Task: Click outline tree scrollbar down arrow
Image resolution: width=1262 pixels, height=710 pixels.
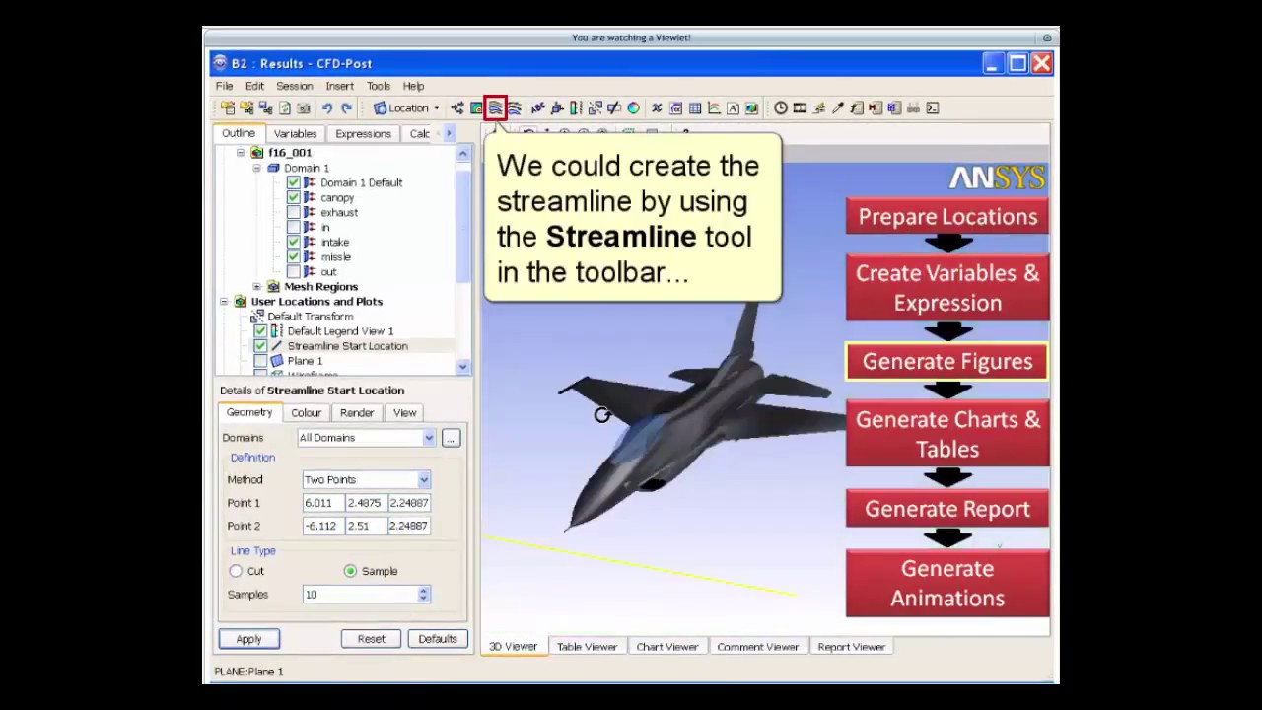Action: [x=463, y=367]
